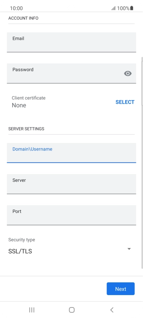Tap the 10:00 clock in status bar
143x318 pixels.
pos(16,8)
